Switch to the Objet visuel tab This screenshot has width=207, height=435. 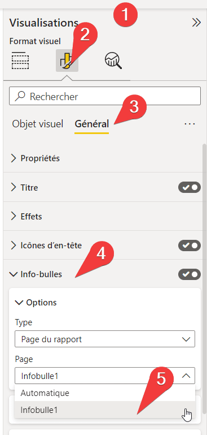[38, 124]
